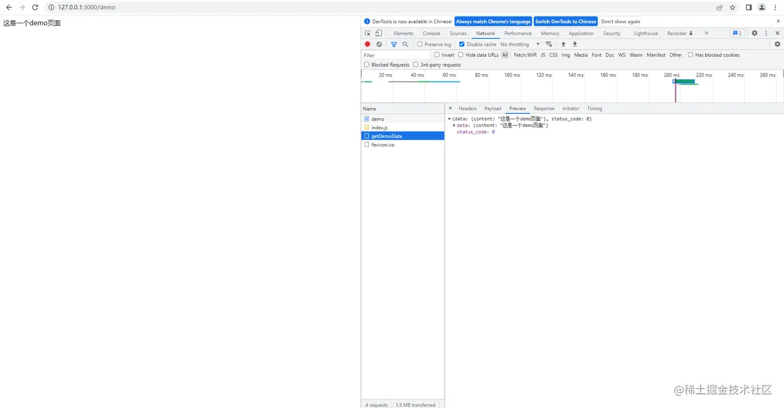784x408 pixels.
Task: Switch to the Elements tab
Action: (x=404, y=33)
